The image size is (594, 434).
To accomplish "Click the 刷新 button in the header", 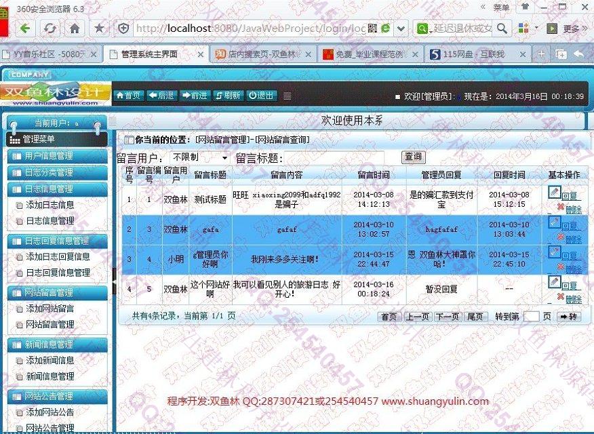I will [229, 96].
